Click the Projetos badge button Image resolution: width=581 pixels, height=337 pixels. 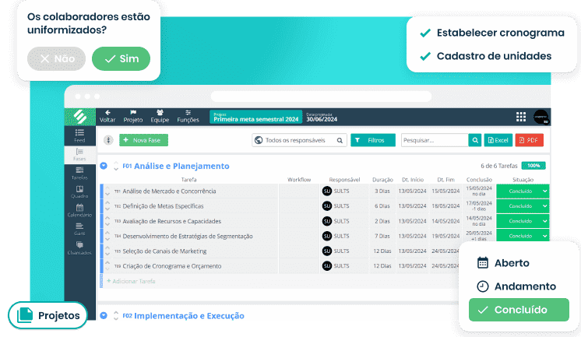(48, 315)
